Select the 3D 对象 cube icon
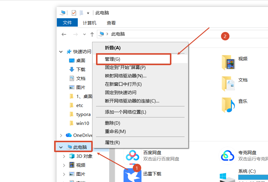 pos(72,156)
